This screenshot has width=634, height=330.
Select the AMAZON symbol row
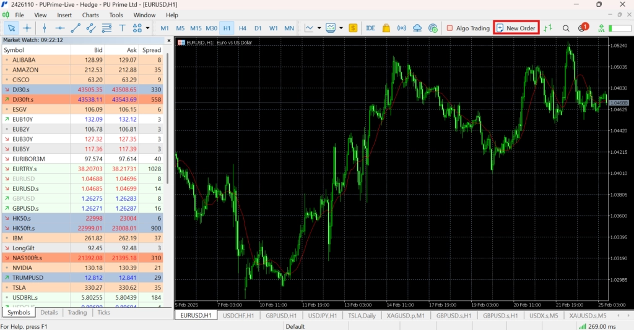(x=82, y=70)
